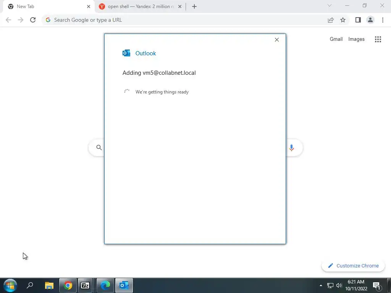
Task: Bookmark this tab with star icon
Action: [x=343, y=20]
